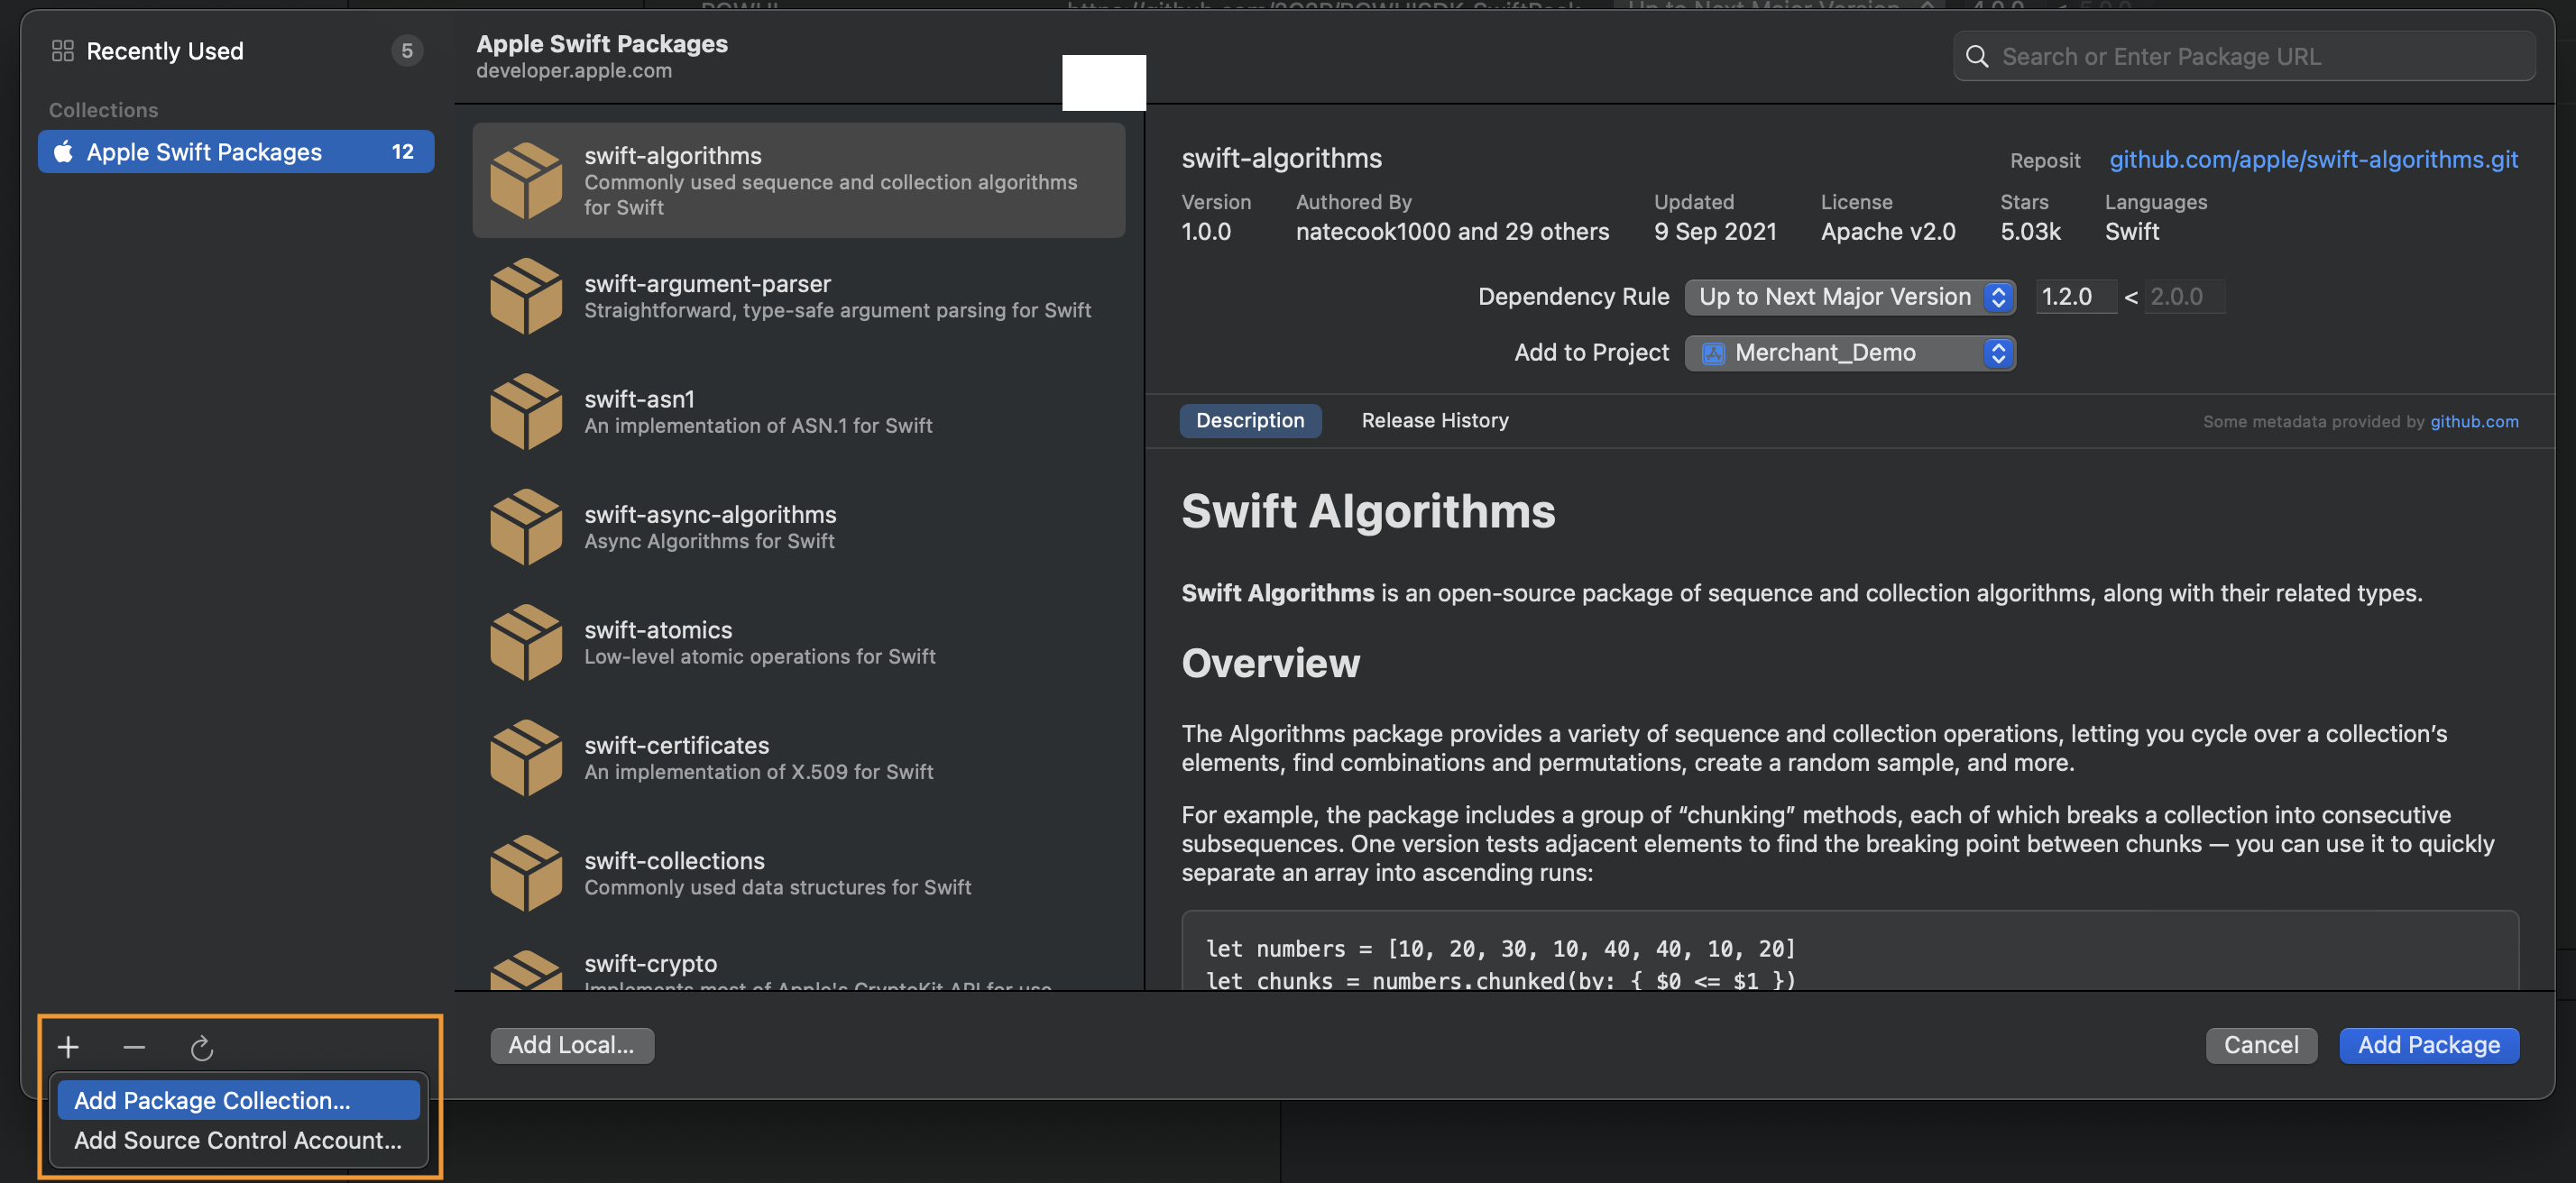
Task: Click 'natecook1000 and 29 others' author text
Action: (1452, 232)
